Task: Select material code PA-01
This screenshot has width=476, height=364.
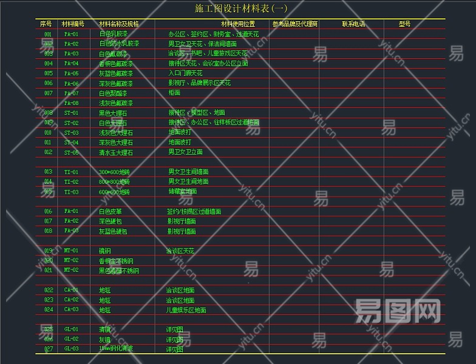Action: (72, 34)
